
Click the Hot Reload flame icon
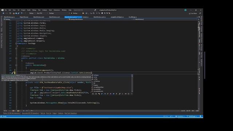click(83, 13)
